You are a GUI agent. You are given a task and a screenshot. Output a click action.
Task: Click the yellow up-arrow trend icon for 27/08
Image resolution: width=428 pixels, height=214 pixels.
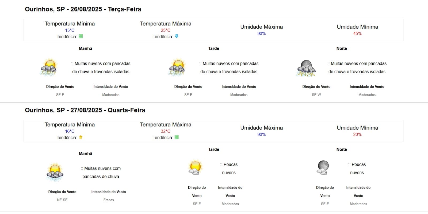pyautogui.click(x=81, y=137)
